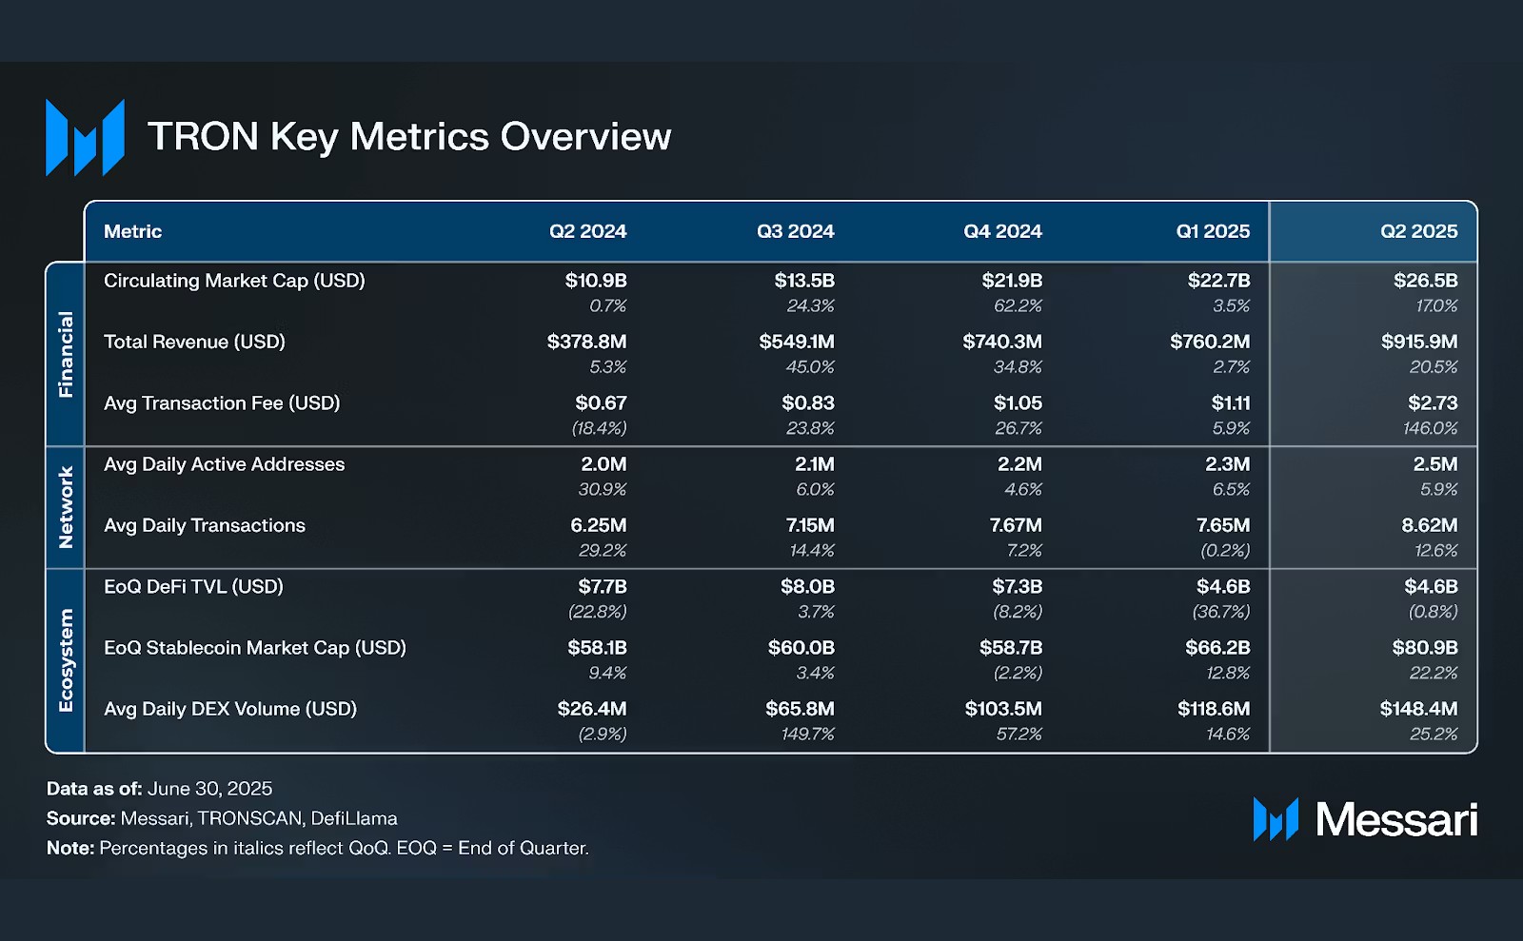The width and height of the screenshot is (1523, 941).
Task: Click the 8.62M daily transactions value
Action: pyautogui.click(x=1430, y=525)
